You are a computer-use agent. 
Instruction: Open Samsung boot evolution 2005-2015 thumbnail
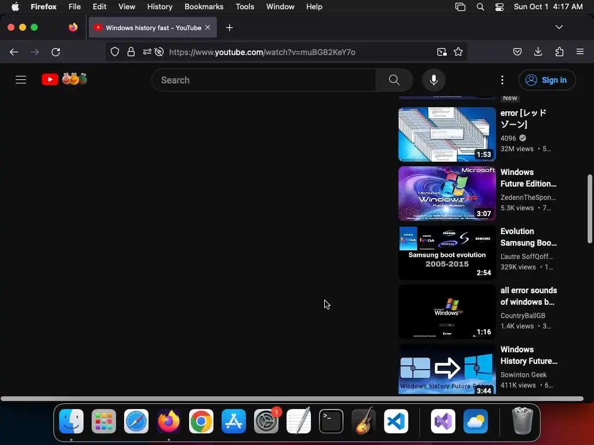tap(447, 253)
